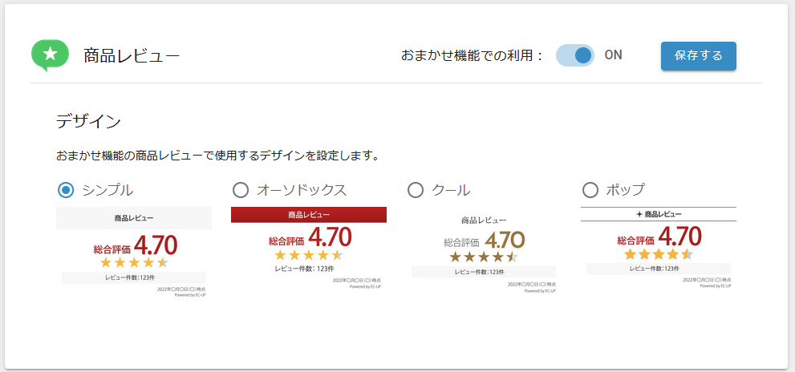
Task: Click the シンプル design preview thumbnail
Action: pyautogui.click(x=133, y=251)
